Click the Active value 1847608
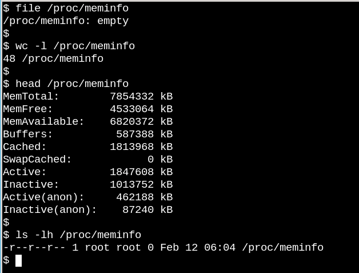359x273 pixels. point(131,172)
